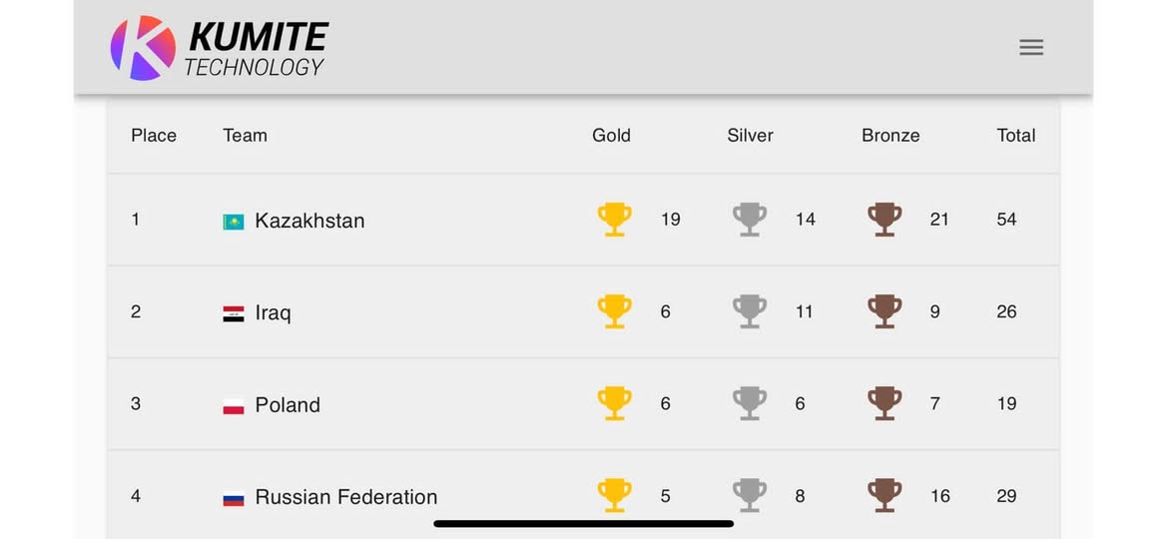This screenshot has height=539, width=1167.
Task: Click the Place column header
Action: (x=154, y=136)
